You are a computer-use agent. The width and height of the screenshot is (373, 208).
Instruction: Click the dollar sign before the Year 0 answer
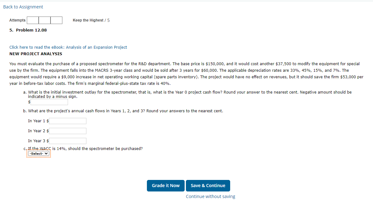(30, 102)
